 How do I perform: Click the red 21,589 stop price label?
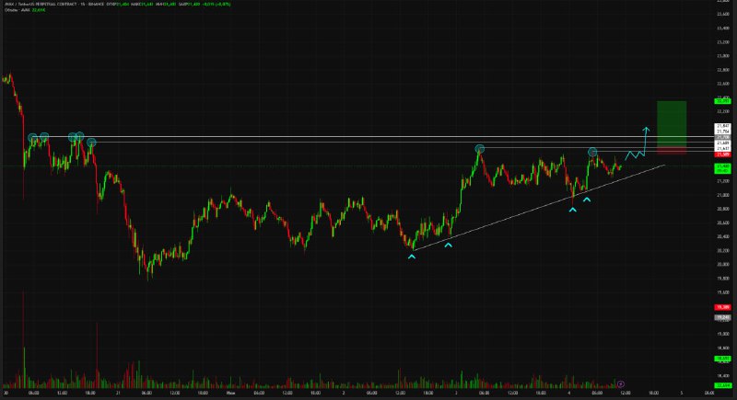[722, 154]
